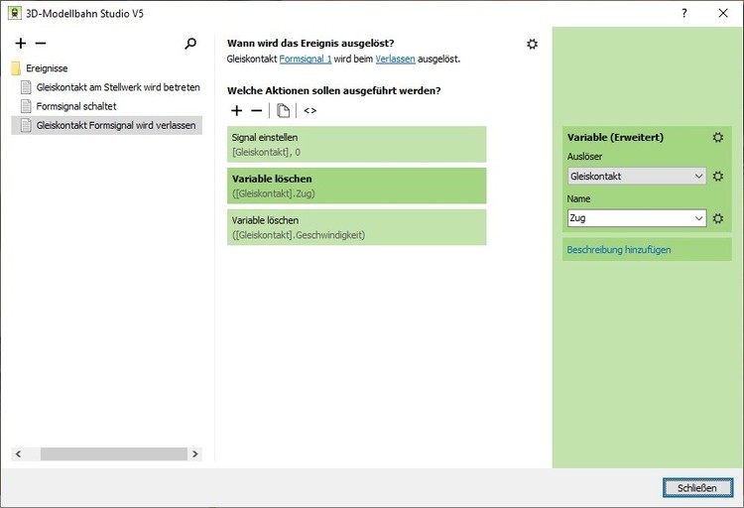Click the Verlassen trigger link
Image resolution: width=744 pixels, height=508 pixels.
(x=395, y=60)
